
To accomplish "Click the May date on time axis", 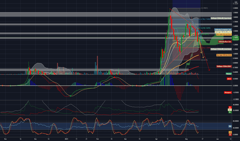I will click(186, 139).
